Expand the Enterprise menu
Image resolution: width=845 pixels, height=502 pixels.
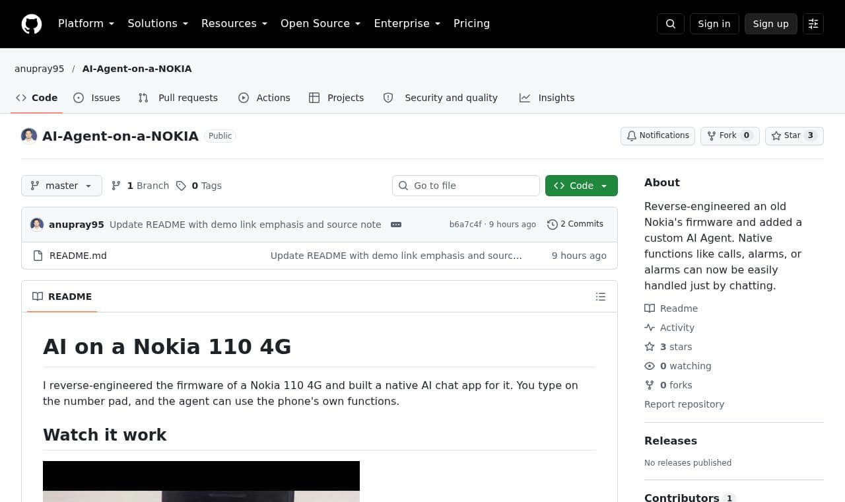pos(407,24)
